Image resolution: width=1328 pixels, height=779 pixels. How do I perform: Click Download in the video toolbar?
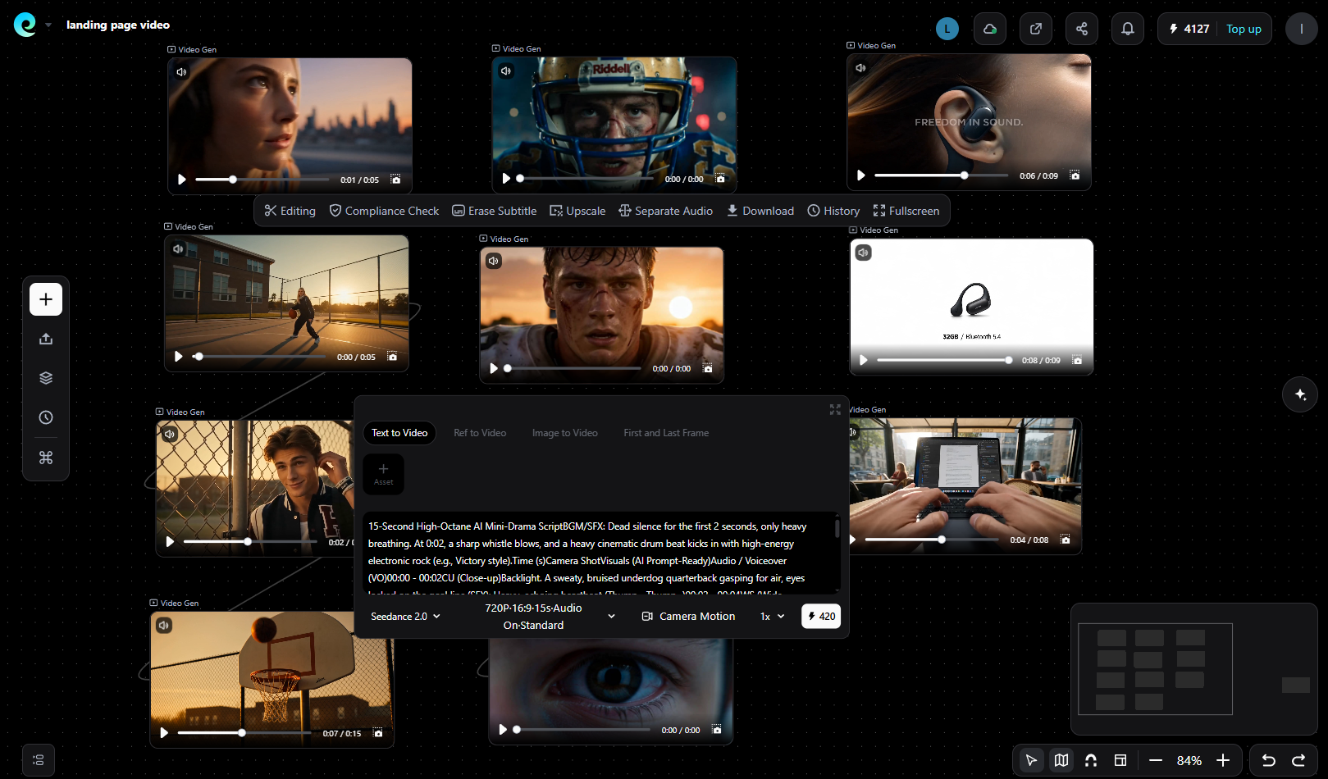760,211
